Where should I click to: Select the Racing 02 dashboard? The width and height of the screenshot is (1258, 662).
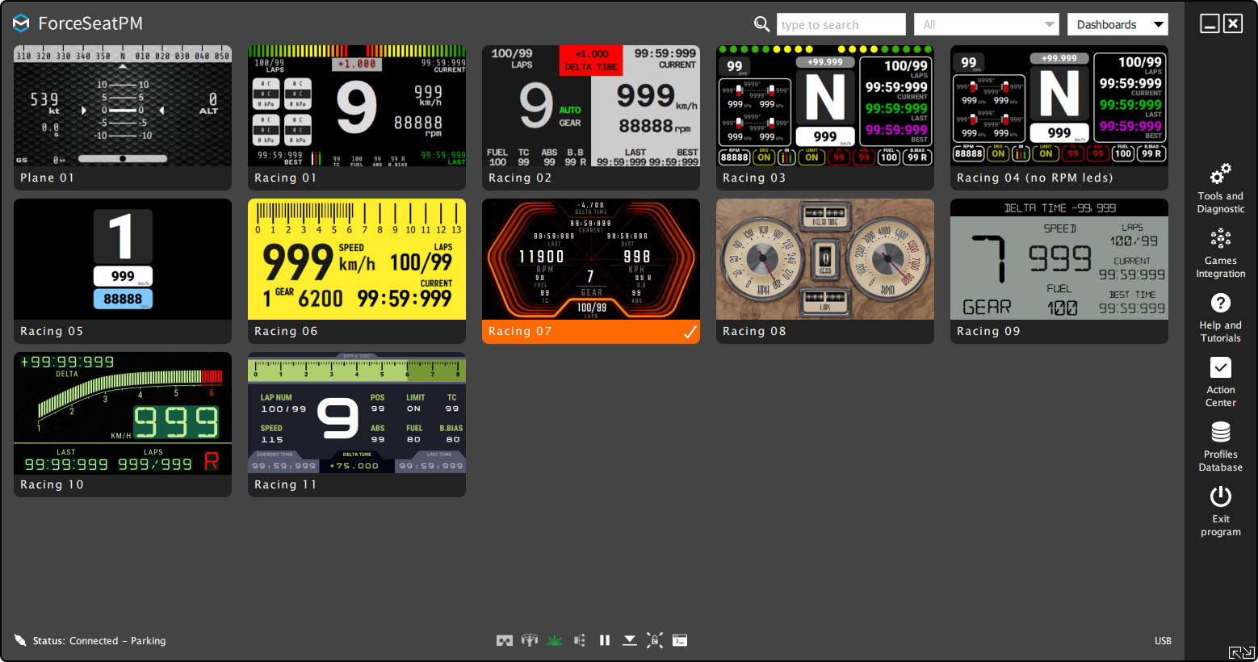point(591,118)
